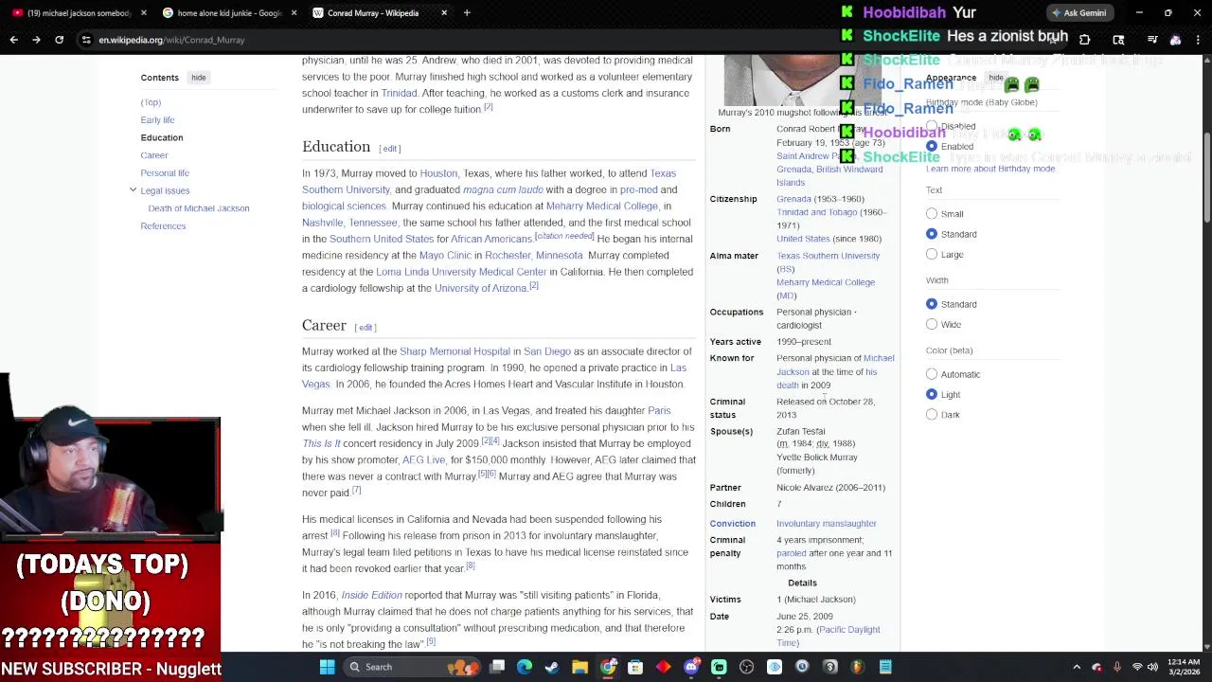Open the Inside Edition link

[x=371, y=595]
